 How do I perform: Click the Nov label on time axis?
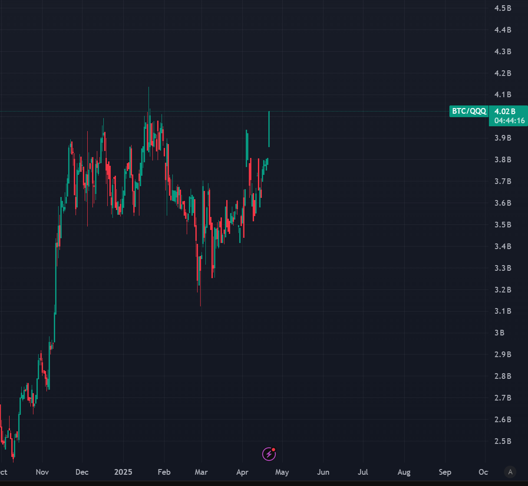coord(42,472)
